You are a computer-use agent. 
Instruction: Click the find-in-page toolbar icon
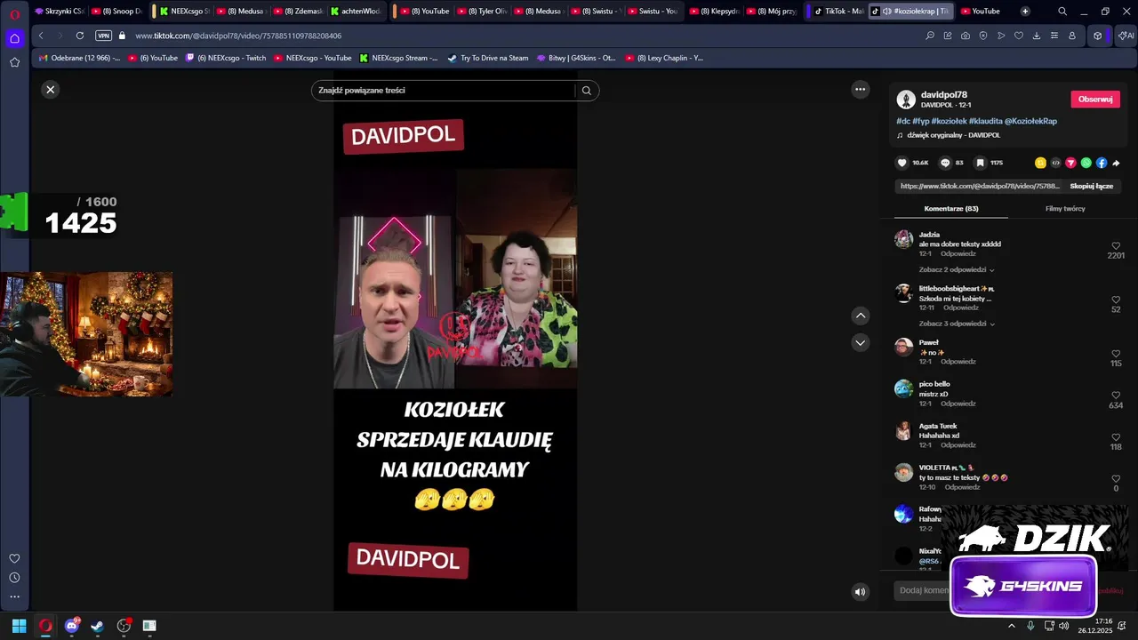click(x=930, y=36)
